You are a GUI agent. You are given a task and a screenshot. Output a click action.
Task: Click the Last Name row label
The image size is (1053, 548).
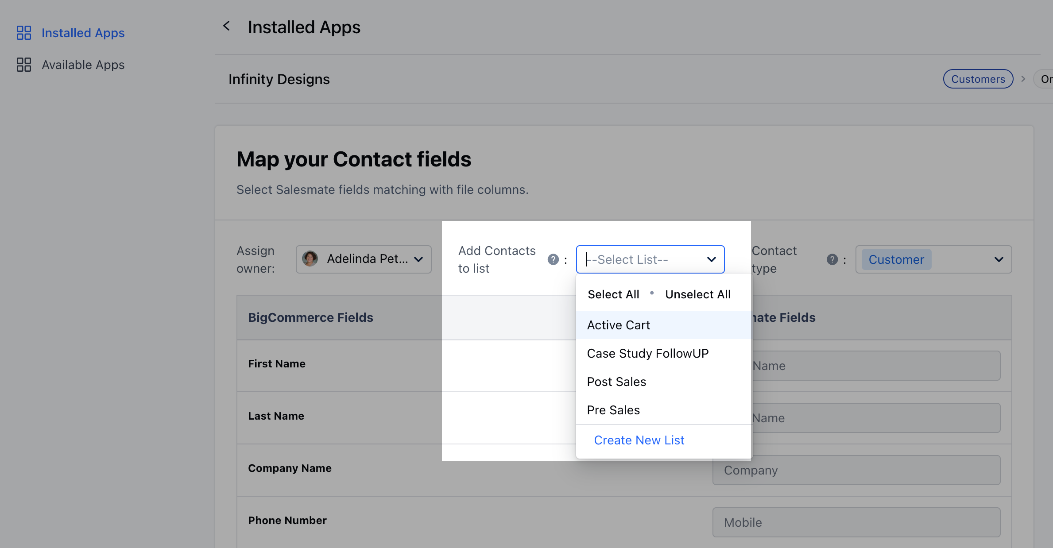click(276, 416)
